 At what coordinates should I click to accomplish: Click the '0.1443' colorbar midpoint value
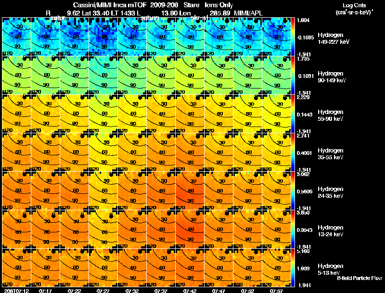(x=305, y=115)
